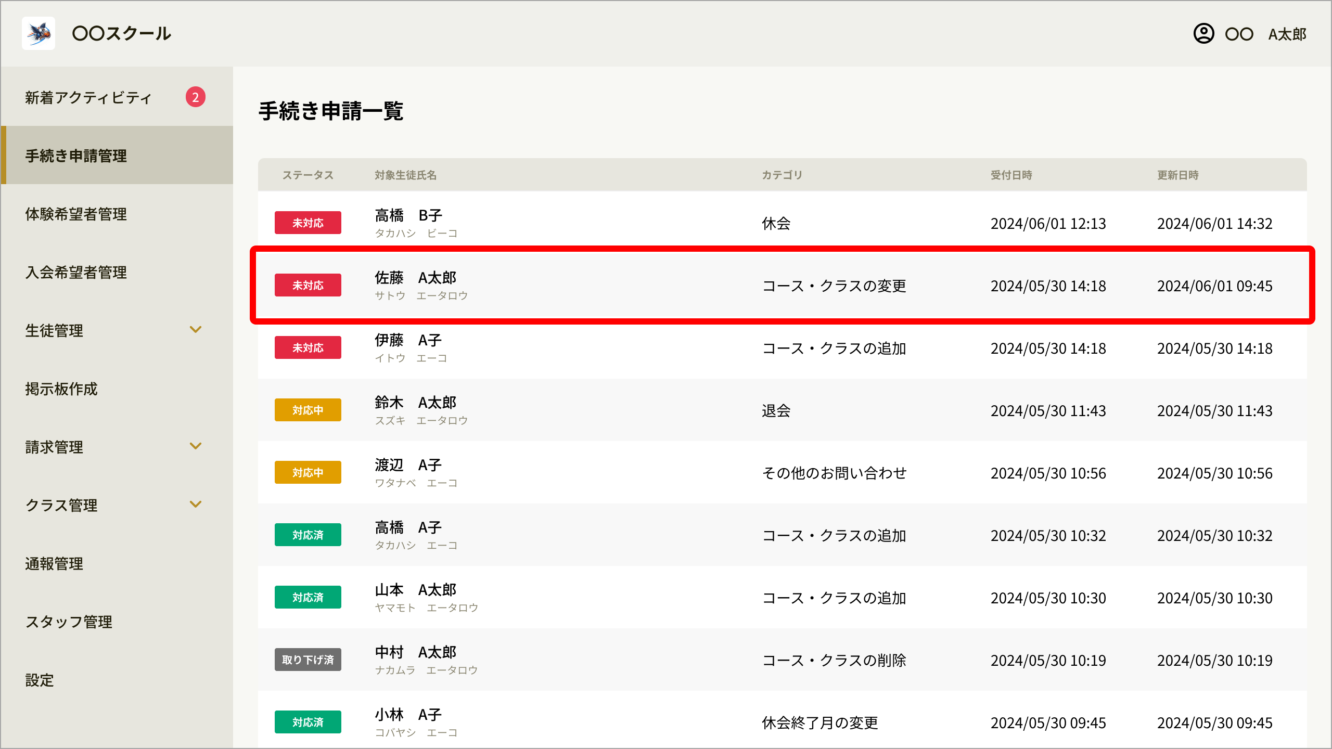Screen dimensions: 1332x749
Task: Click the ○○スクール header title
Action: point(122,33)
